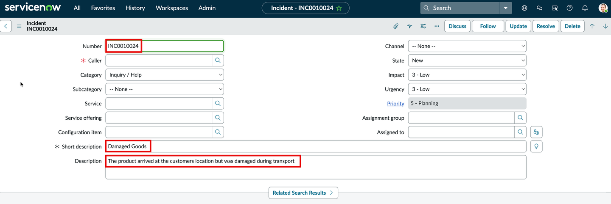Click the Incident - INC0010024 title pill
The width and height of the screenshot is (611, 204).
click(305, 8)
